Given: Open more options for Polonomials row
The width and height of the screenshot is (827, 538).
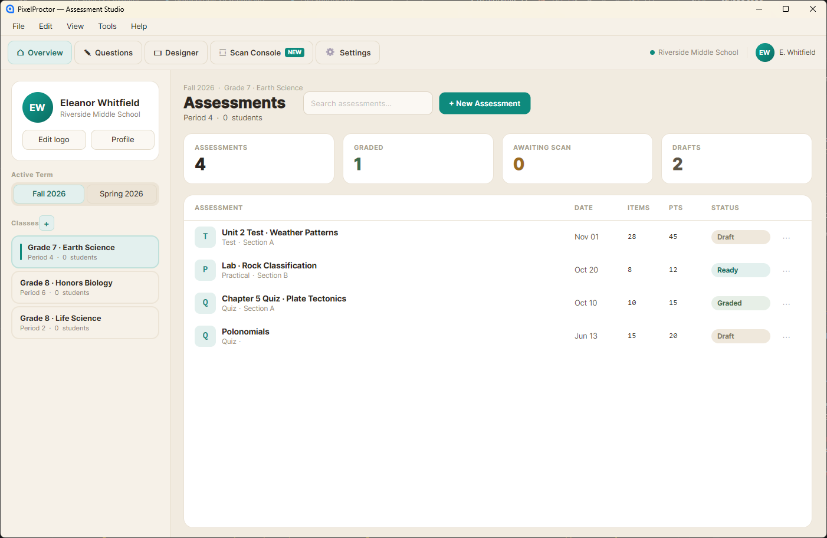Looking at the screenshot, I should (x=786, y=337).
